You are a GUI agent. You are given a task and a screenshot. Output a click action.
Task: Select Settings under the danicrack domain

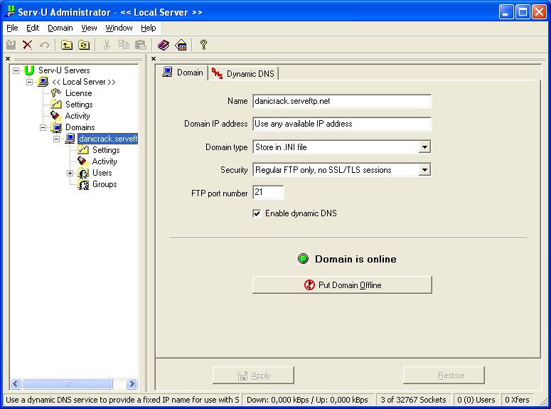[106, 150]
